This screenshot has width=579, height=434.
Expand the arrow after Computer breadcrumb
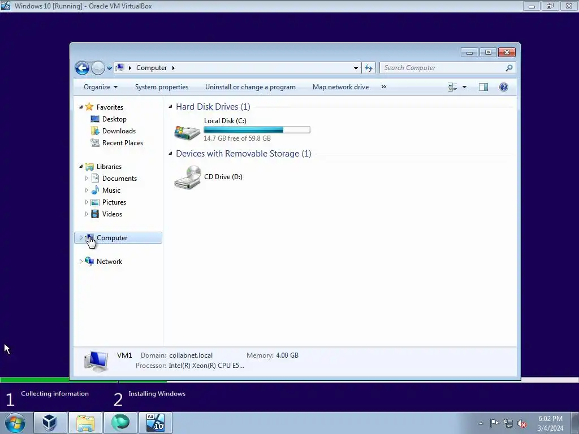(x=173, y=68)
